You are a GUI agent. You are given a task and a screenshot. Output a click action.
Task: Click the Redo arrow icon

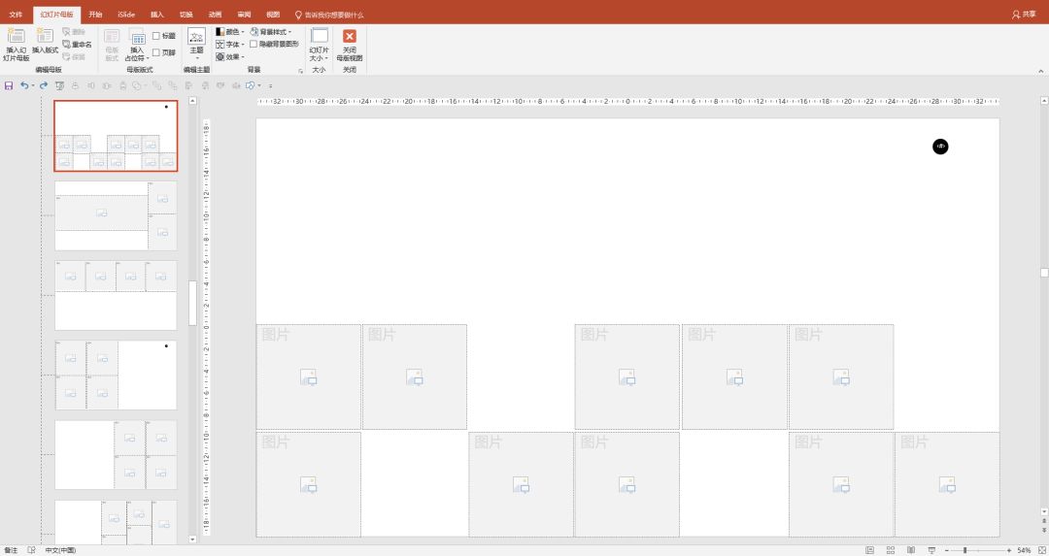(x=44, y=85)
